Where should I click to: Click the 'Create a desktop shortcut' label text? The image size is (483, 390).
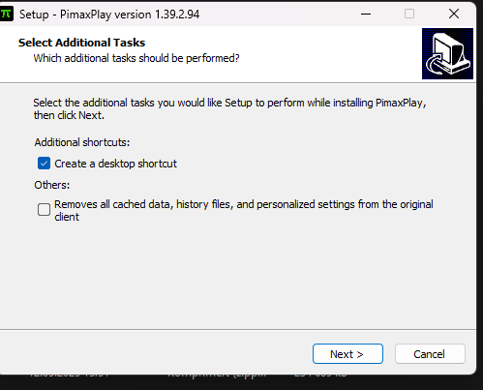coord(115,164)
